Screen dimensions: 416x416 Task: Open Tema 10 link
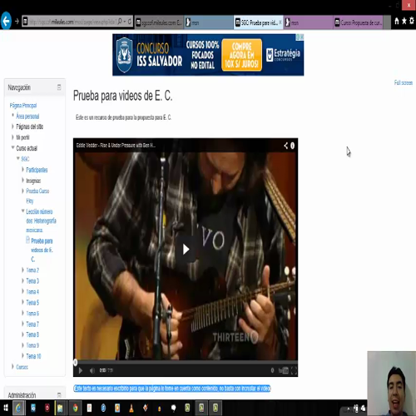click(33, 356)
